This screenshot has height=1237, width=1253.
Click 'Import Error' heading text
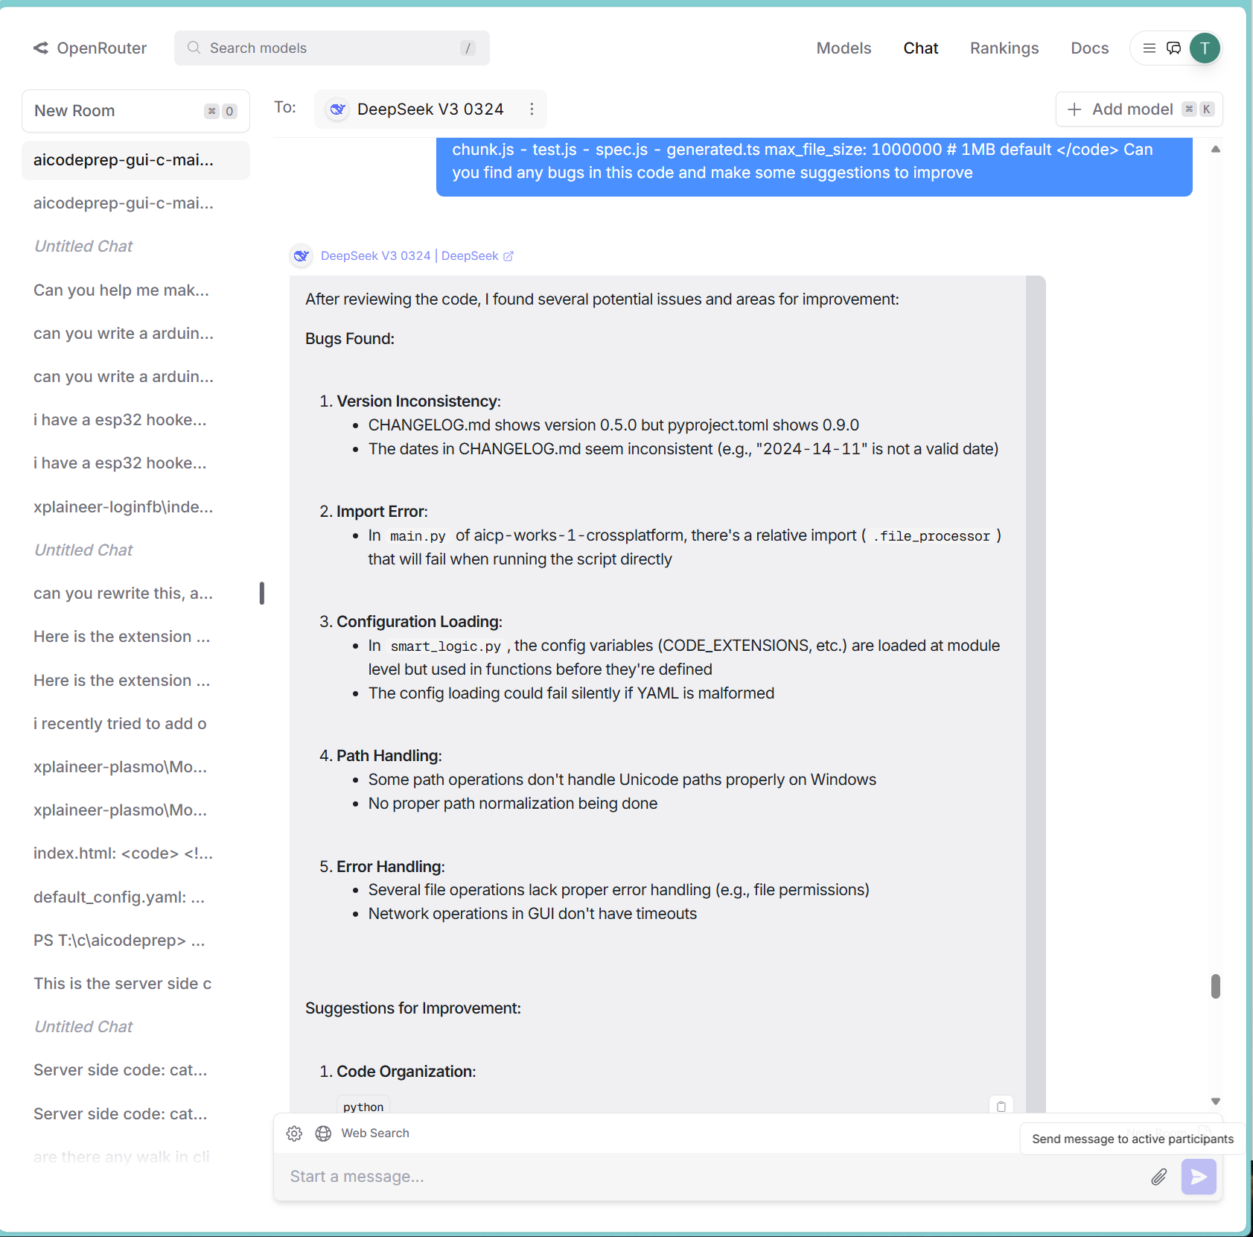point(382,512)
